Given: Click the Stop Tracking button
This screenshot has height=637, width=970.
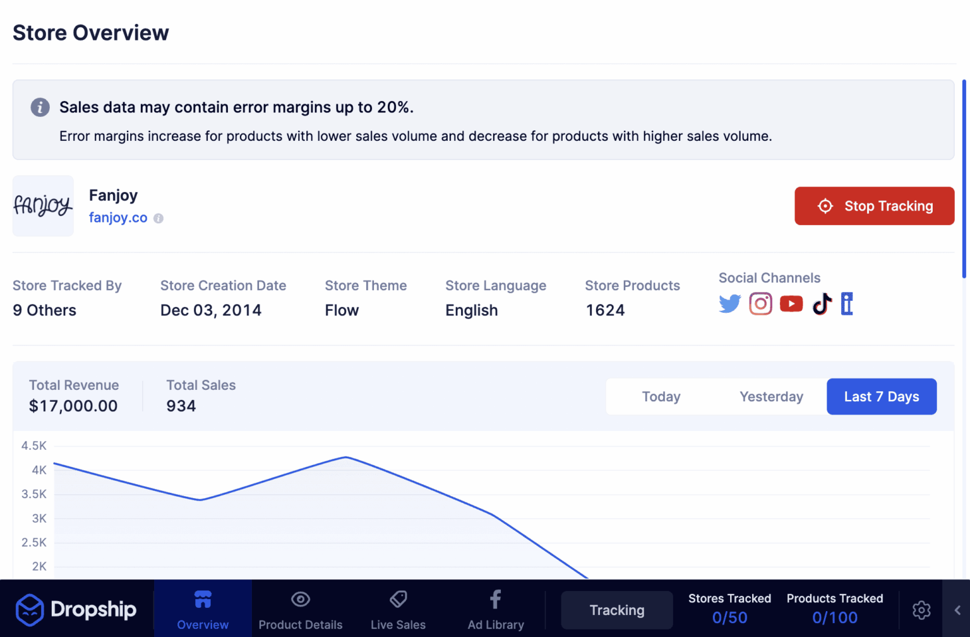Looking at the screenshot, I should [x=874, y=206].
